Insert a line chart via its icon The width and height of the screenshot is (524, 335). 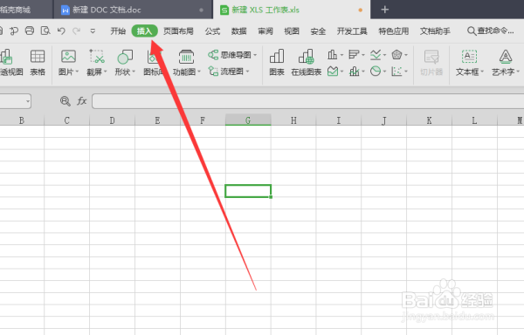point(376,54)
